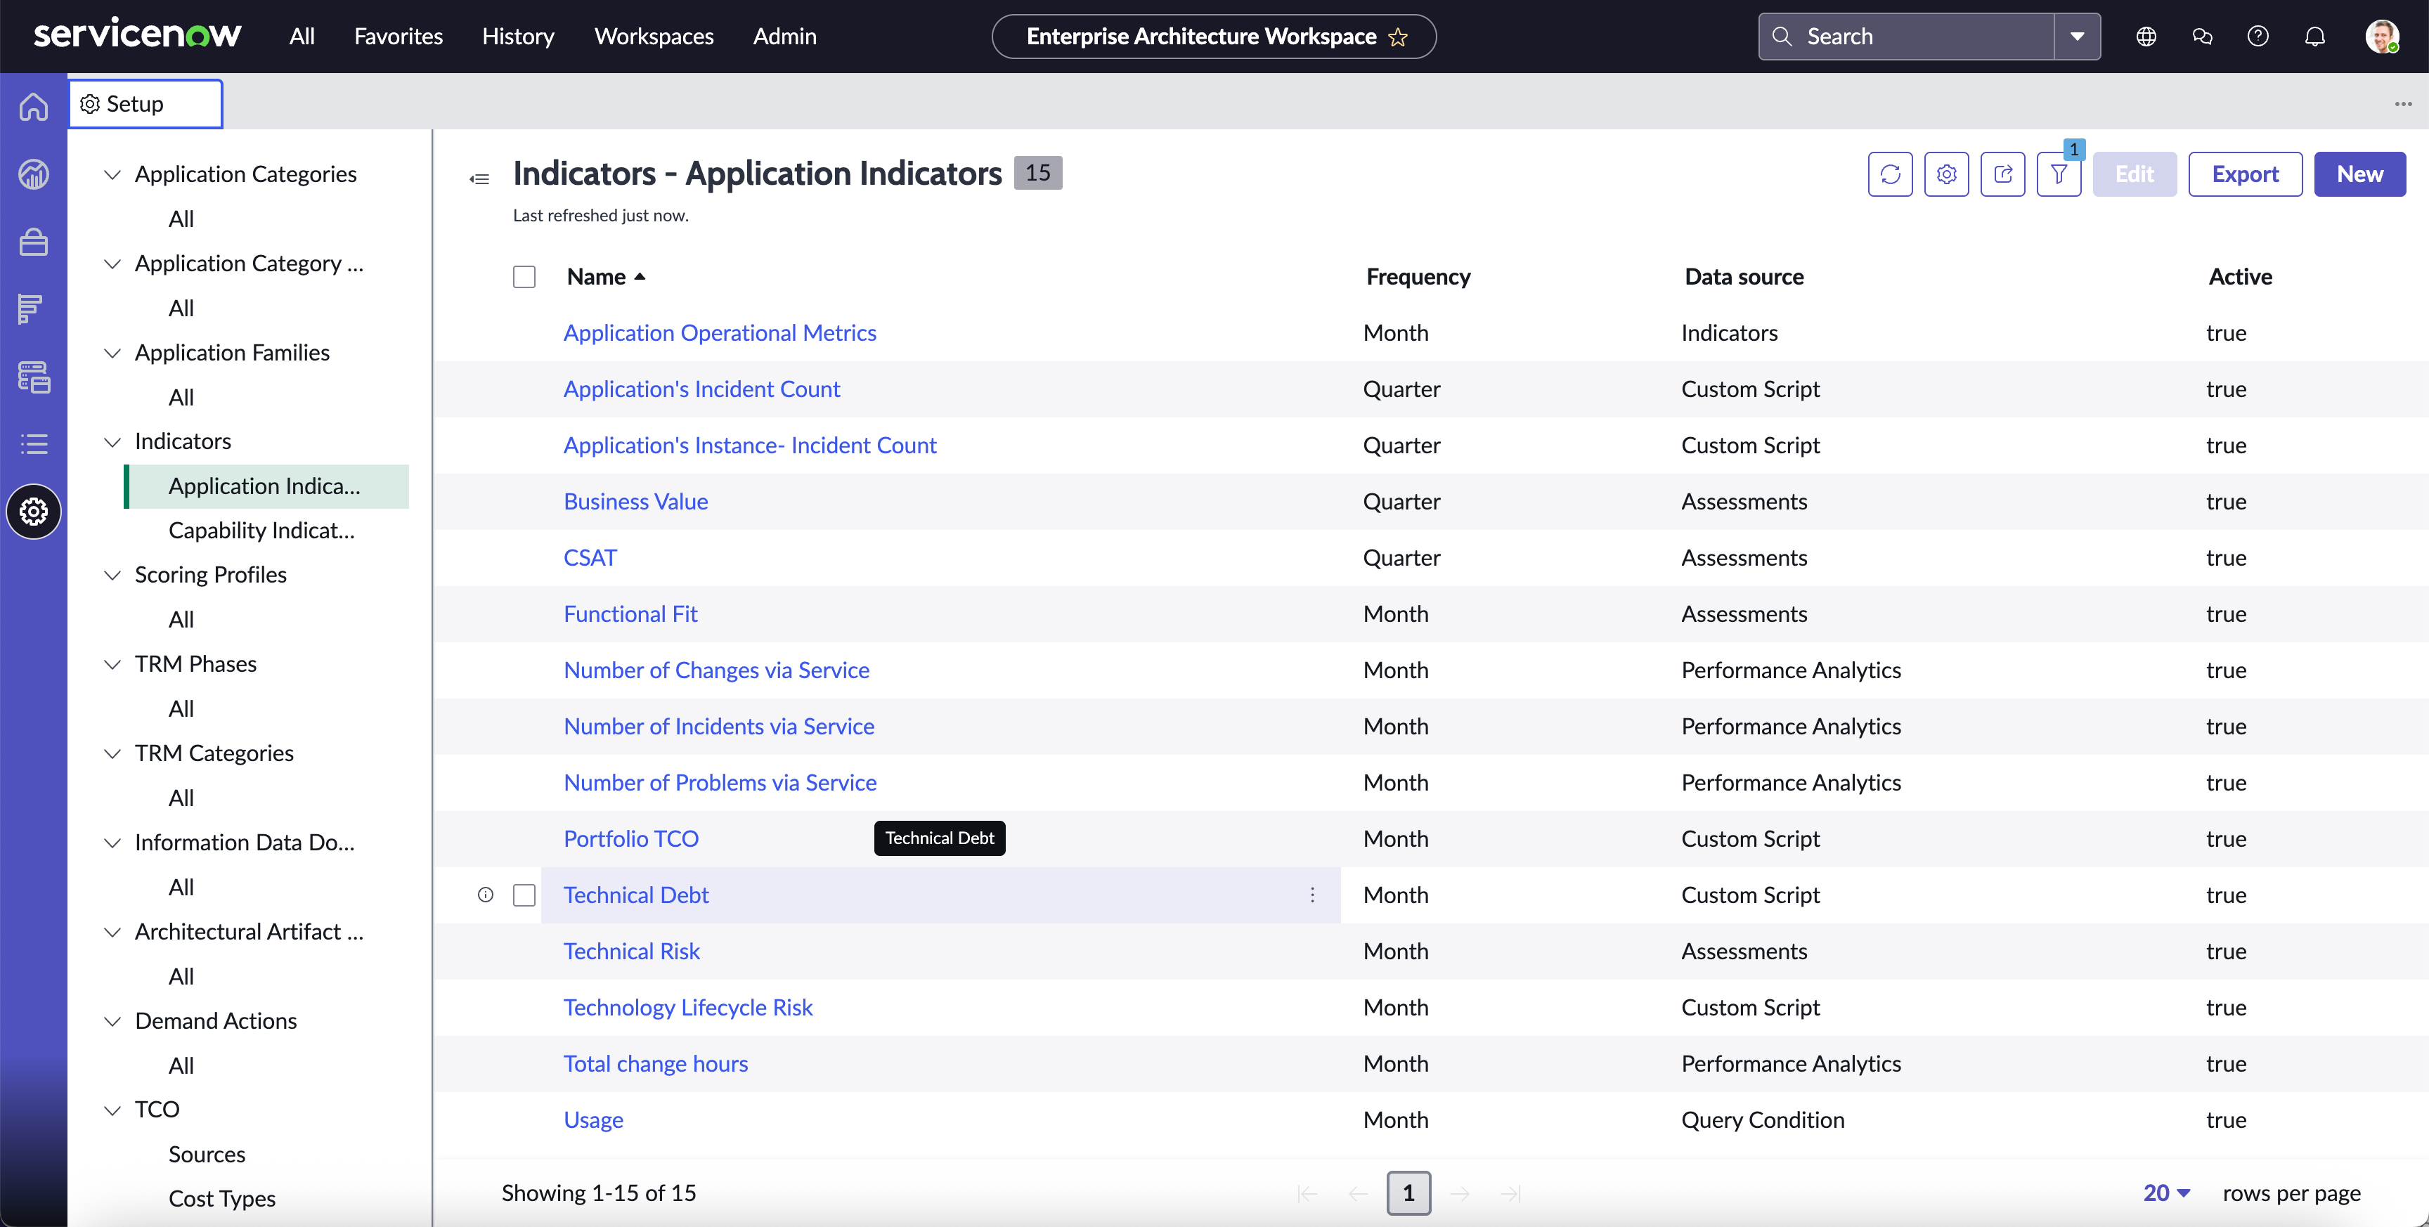Click the filter funnel icon
The height and width of the screenshot is (1227, 2429).
(x=2059, y=174)
